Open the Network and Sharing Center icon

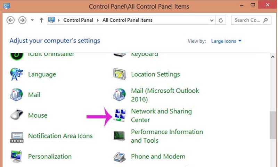120,116
